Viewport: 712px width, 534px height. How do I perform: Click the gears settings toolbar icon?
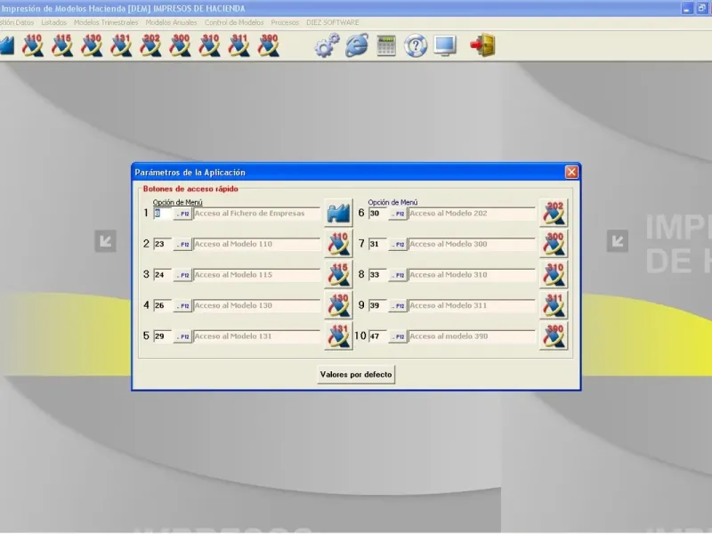point(327,45)
